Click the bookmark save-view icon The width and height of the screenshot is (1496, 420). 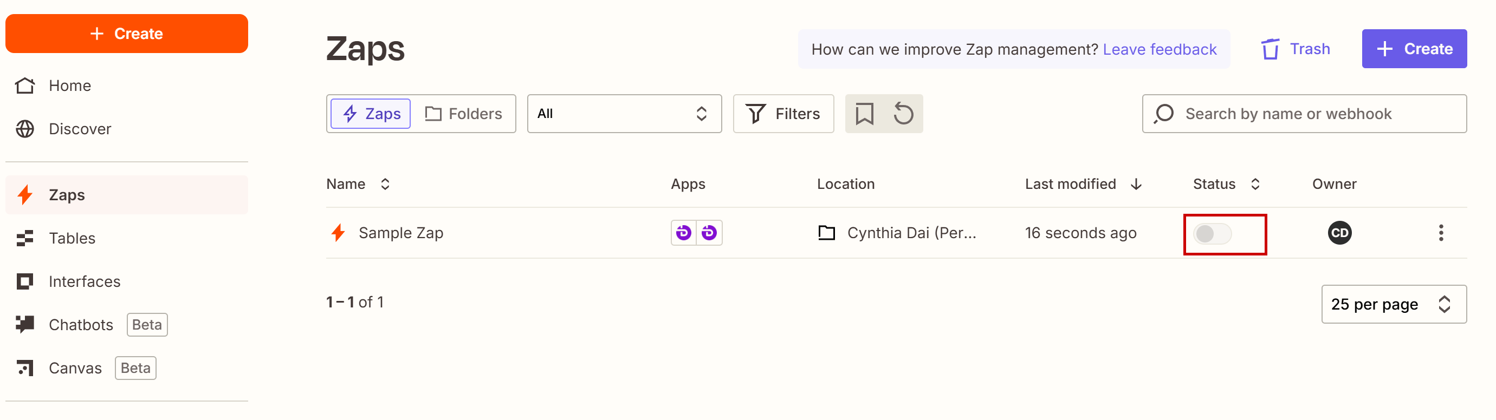[864, 114]
